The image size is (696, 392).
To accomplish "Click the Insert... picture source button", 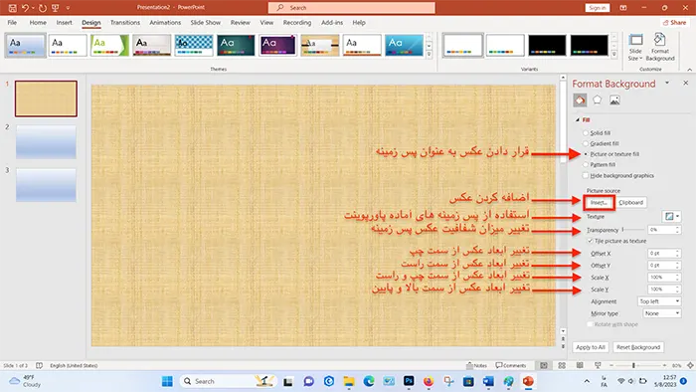I will [x=599, y=202].
